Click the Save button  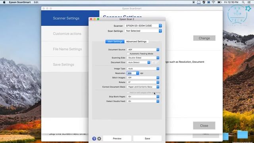coord(147,139)
